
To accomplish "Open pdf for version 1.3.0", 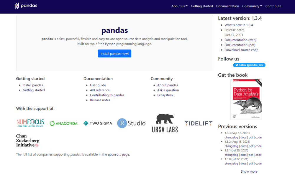I will 251,164.
